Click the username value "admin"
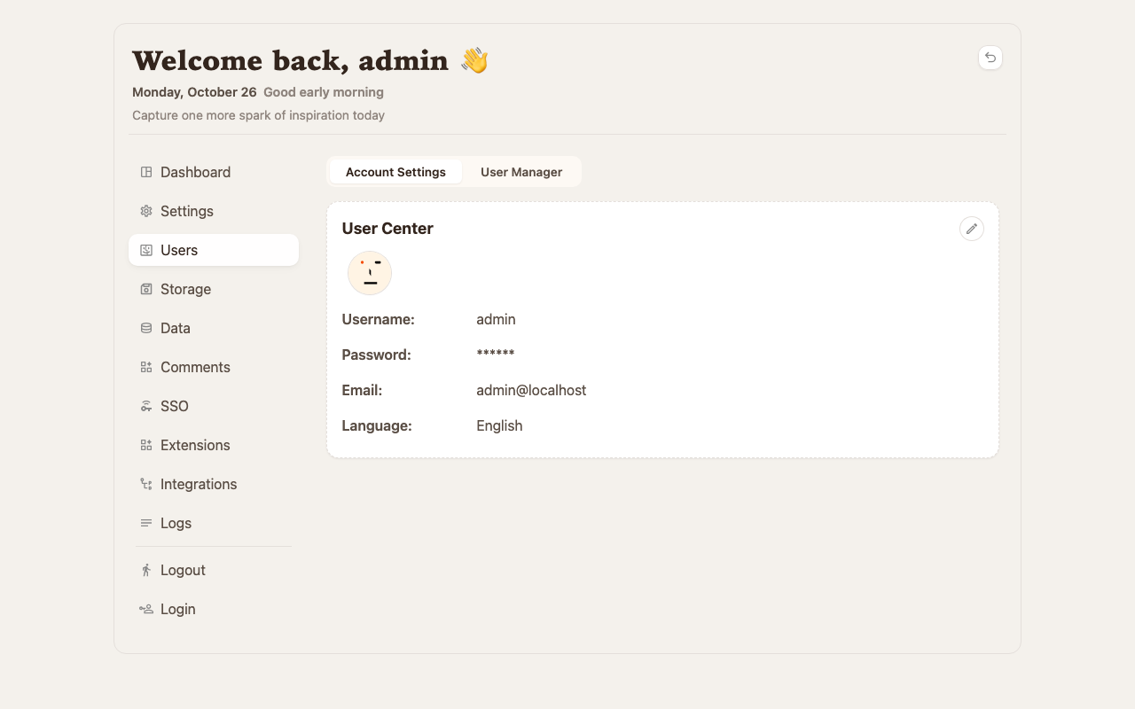This screenshot has height=709, width=1135. click(496, 319)
